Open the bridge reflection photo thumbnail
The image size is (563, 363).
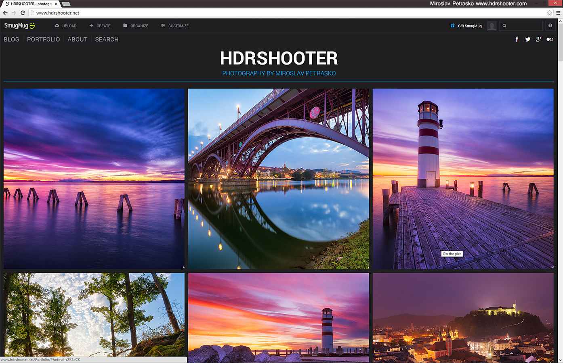tap(278, 179)
